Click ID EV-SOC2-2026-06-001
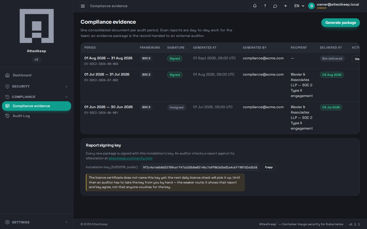Screen dimensions: 367x229 (x=101, y=113)
